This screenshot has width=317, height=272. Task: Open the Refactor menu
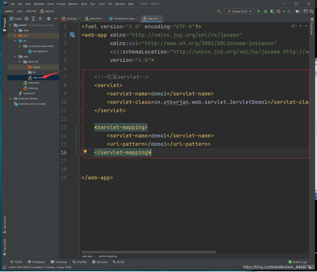pyautogui.click(x=73, y=4)
